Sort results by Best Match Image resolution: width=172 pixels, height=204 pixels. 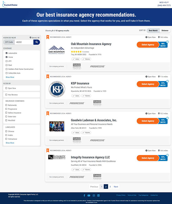tap(153, 31)
